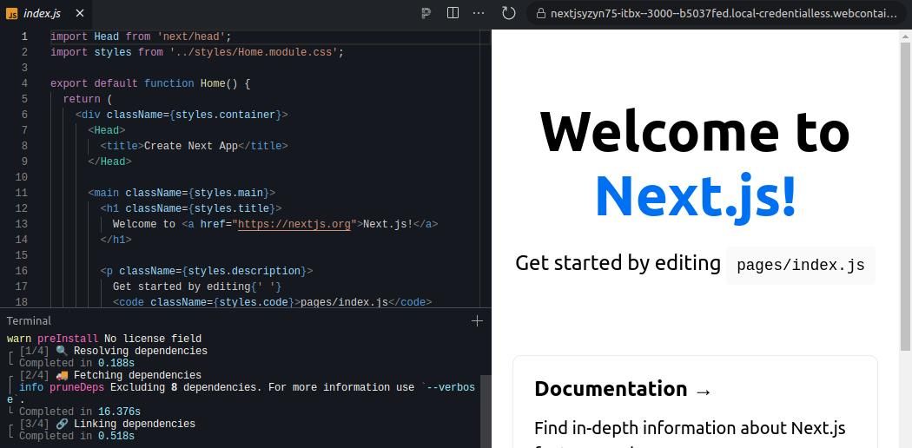Click the closing </Head> tag on line 9
This screenshot has height=448, width=912.
pyautogui.click(x=110, y=161)
